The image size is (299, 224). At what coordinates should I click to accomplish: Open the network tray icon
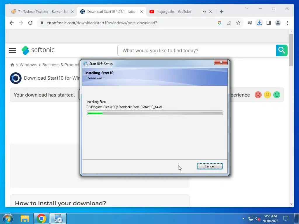pos(251,219)
